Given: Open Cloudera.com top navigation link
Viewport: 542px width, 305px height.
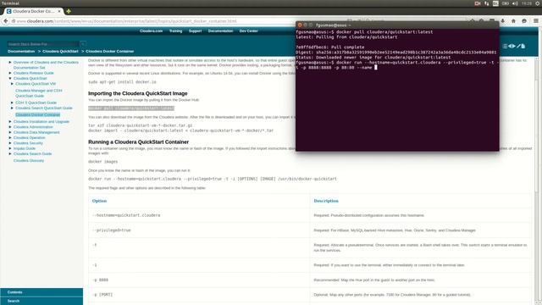Looking at the screenshot, I should tap(151, 31).
